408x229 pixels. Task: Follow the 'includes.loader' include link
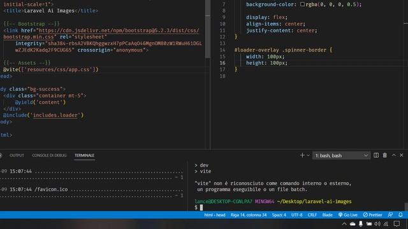(x=55, y=115)
